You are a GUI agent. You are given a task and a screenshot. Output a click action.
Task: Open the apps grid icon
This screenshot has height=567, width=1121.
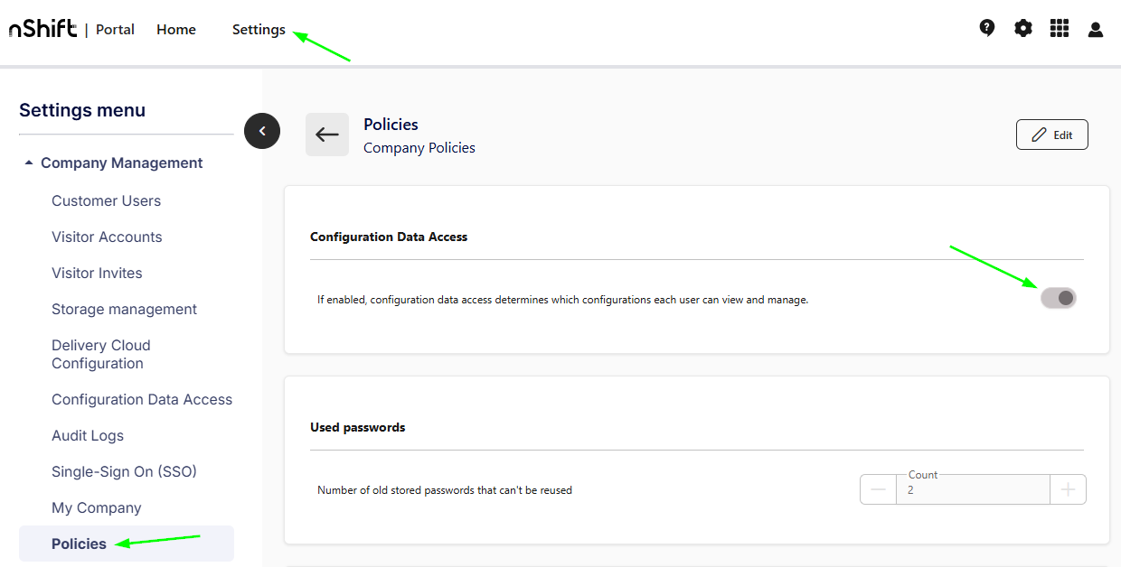pyautogui.click(x=1059, y=28)
